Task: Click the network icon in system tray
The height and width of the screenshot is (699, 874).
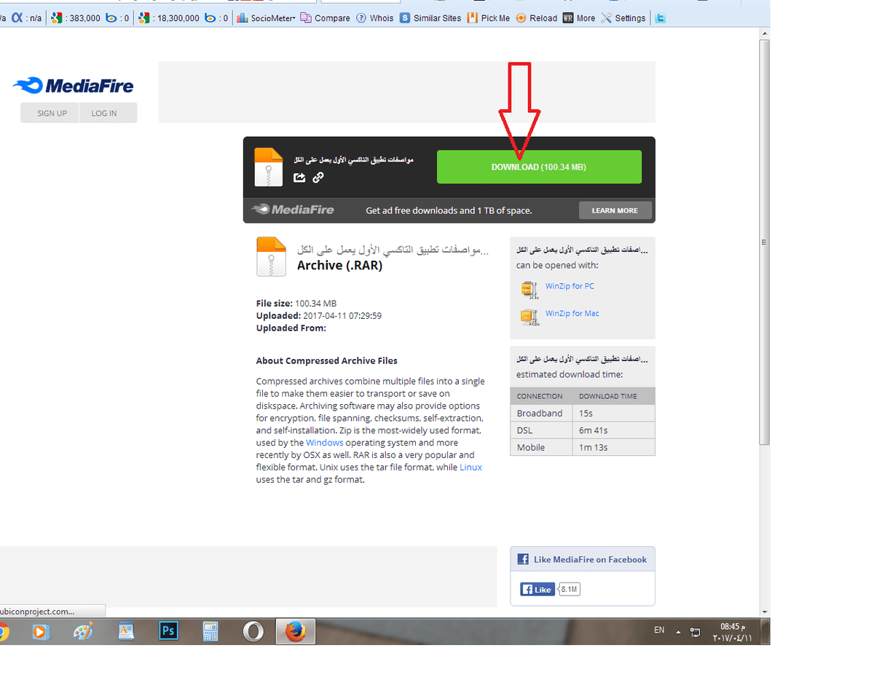Action: [695, 632]
